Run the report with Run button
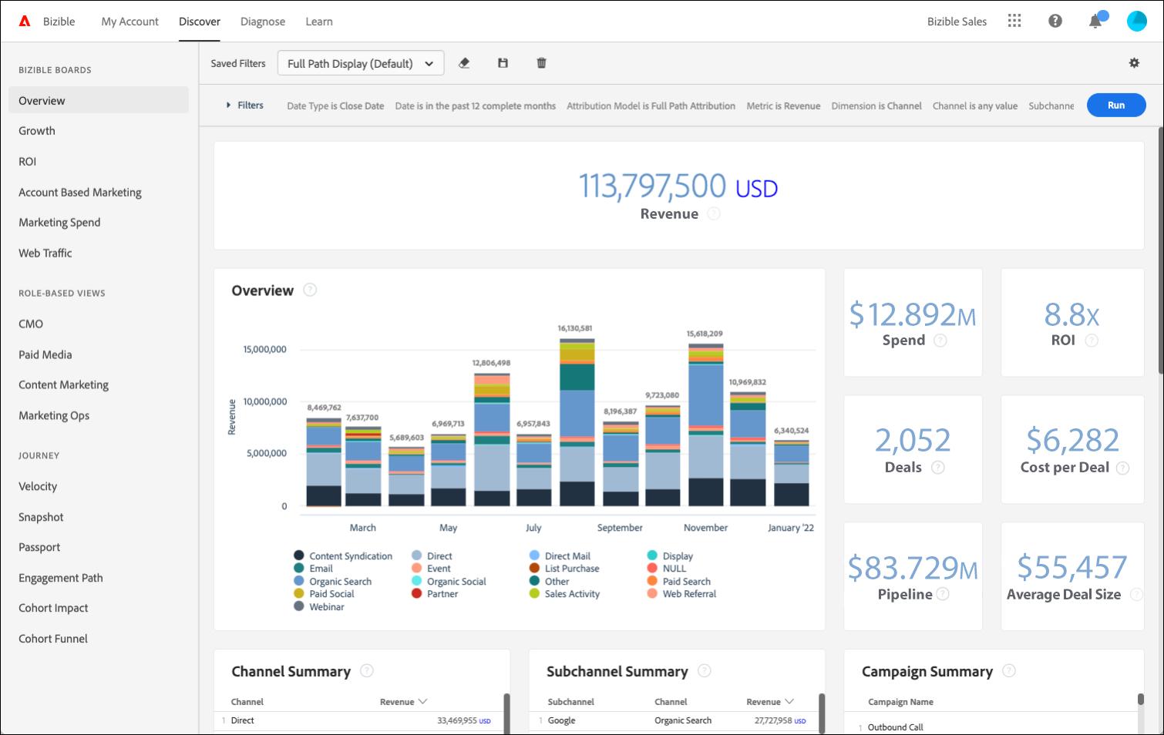 1116,105
